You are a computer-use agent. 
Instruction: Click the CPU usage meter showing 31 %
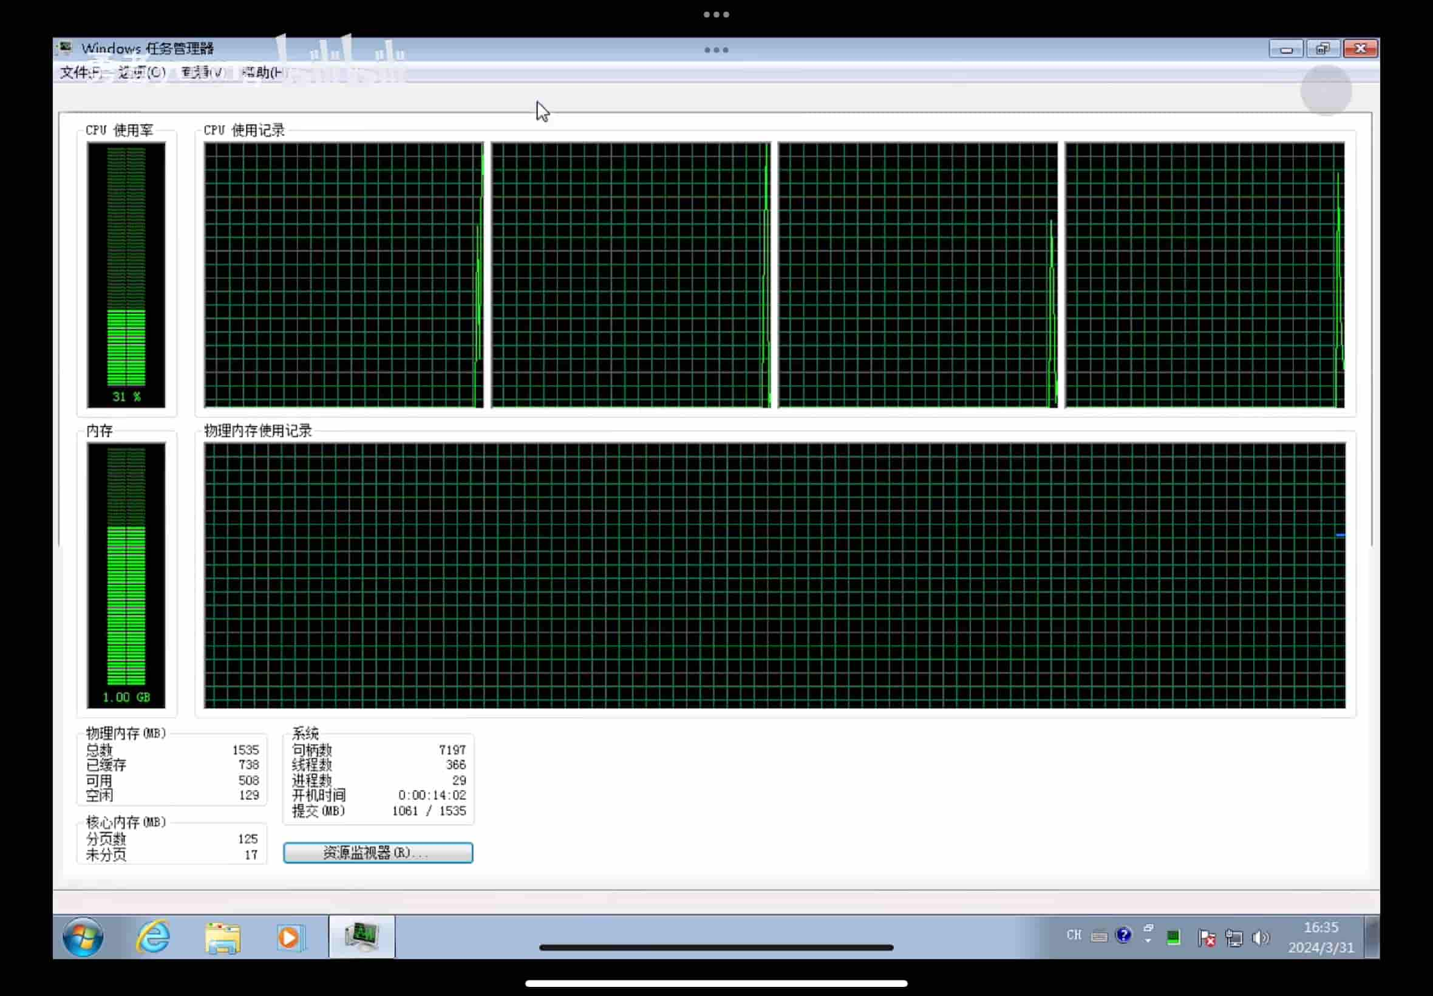pos(126,275)
